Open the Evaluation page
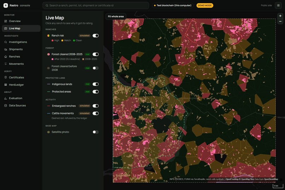Screen dimensions: 285x190 click(x=21, y=98)
